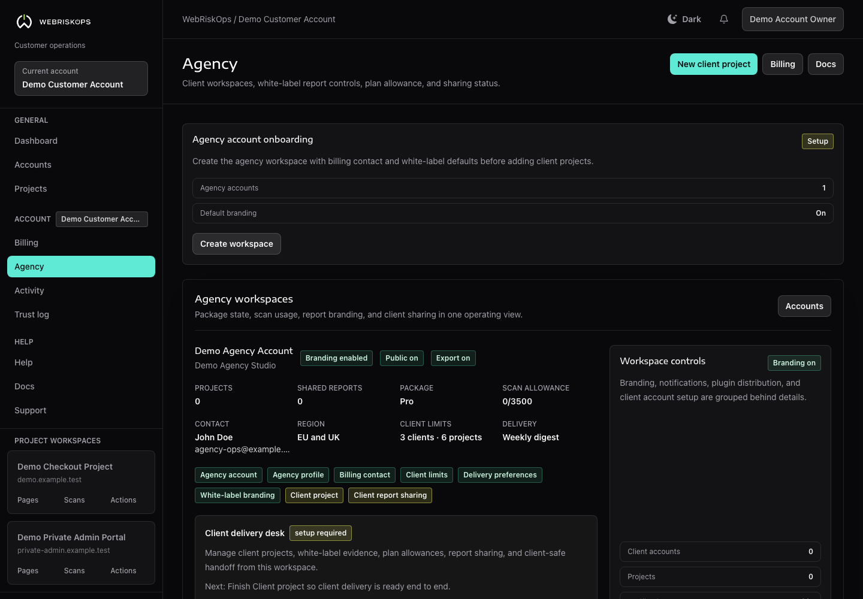The height and width of the screenshot is (599, 863).
Task: Open Pages for Demo Private Admin Portal
Action: (28, 571)
